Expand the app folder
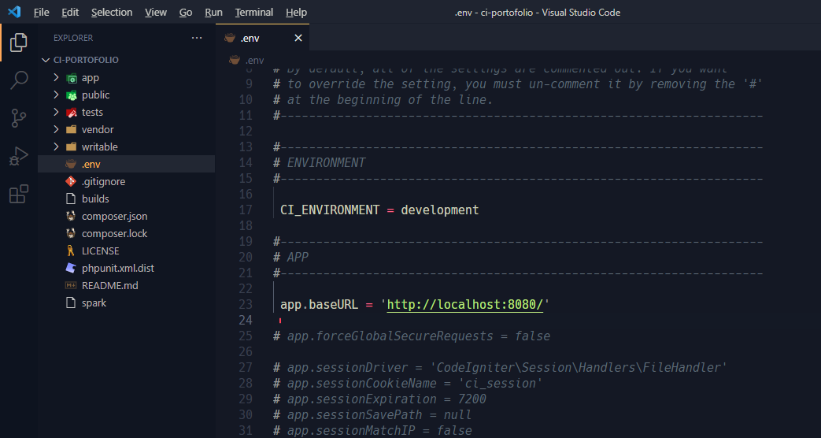The image size is (821, 438). pyautogui.click(x=90, y=78)
